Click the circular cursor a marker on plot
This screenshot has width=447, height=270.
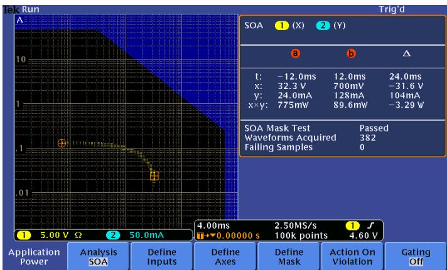coord(62,143)
